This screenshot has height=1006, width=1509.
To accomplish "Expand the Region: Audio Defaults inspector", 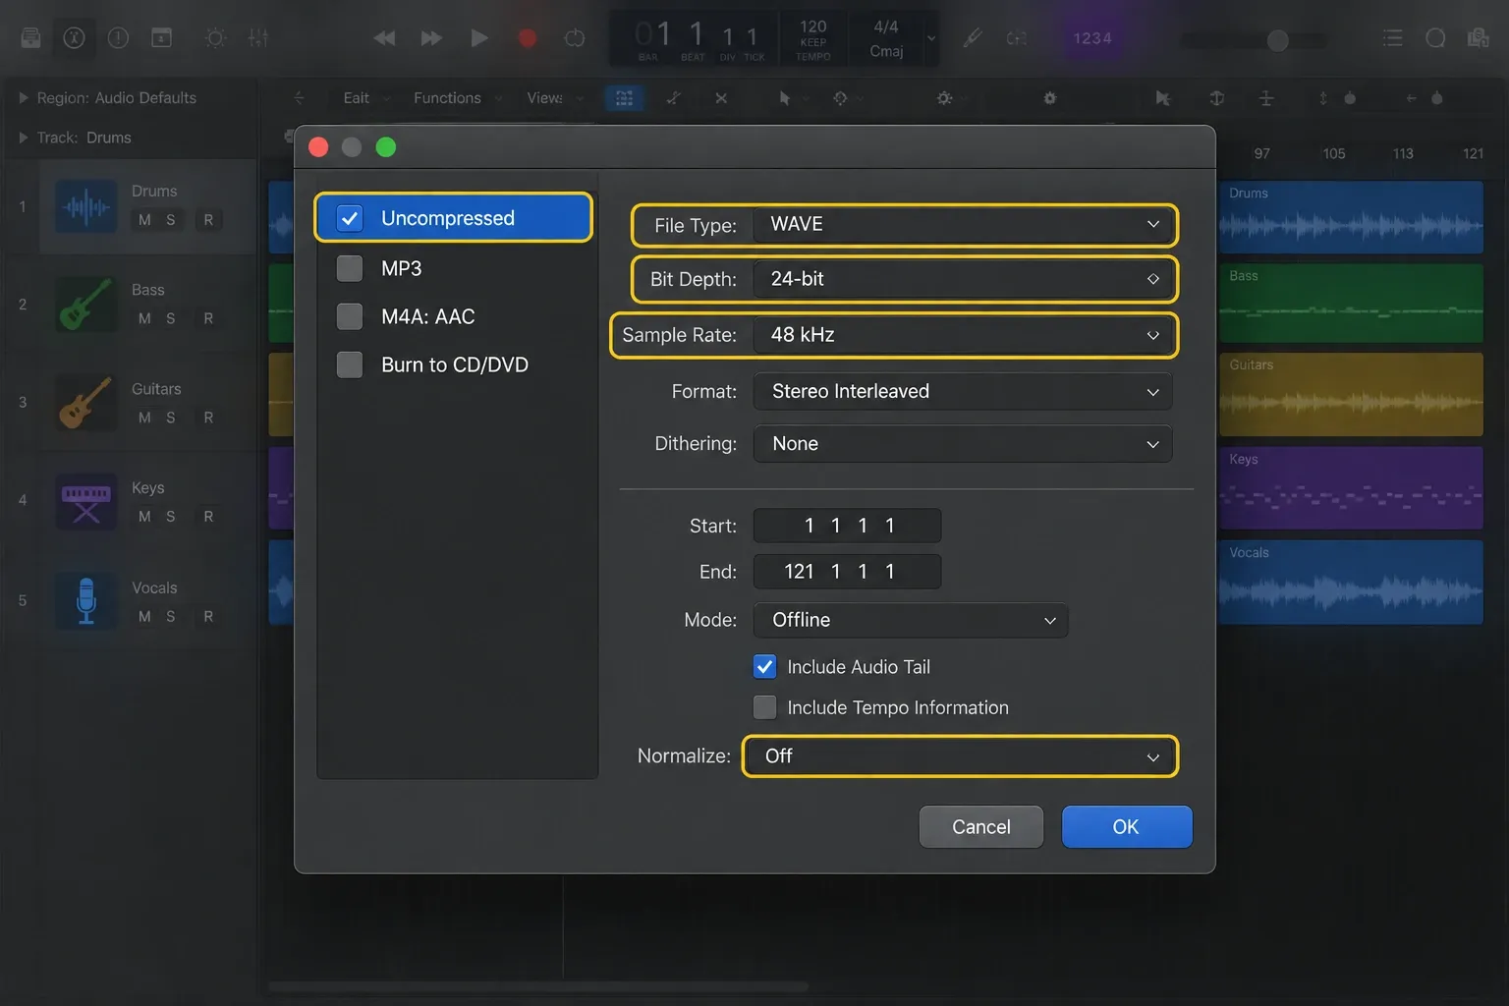I will (x=23, y=98).
